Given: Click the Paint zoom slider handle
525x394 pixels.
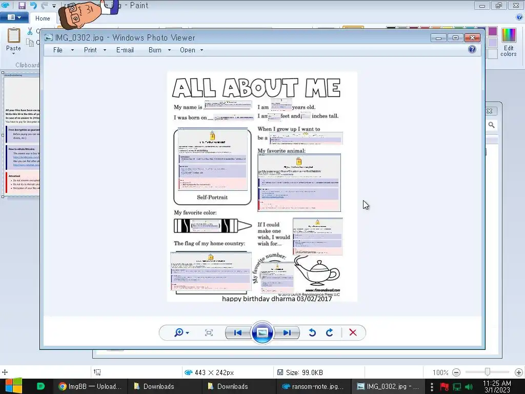Looking at the screenshot, I should tap(488, 372).
